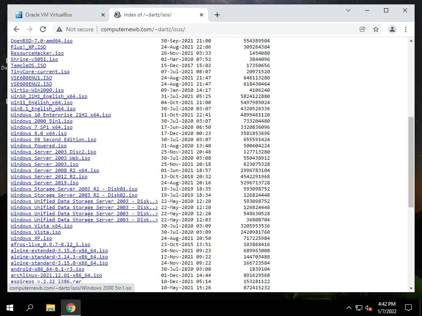Download Virtio-Win2000.iso
The image size is (422, 316).
pyautogui.click(x=37, y=90)
